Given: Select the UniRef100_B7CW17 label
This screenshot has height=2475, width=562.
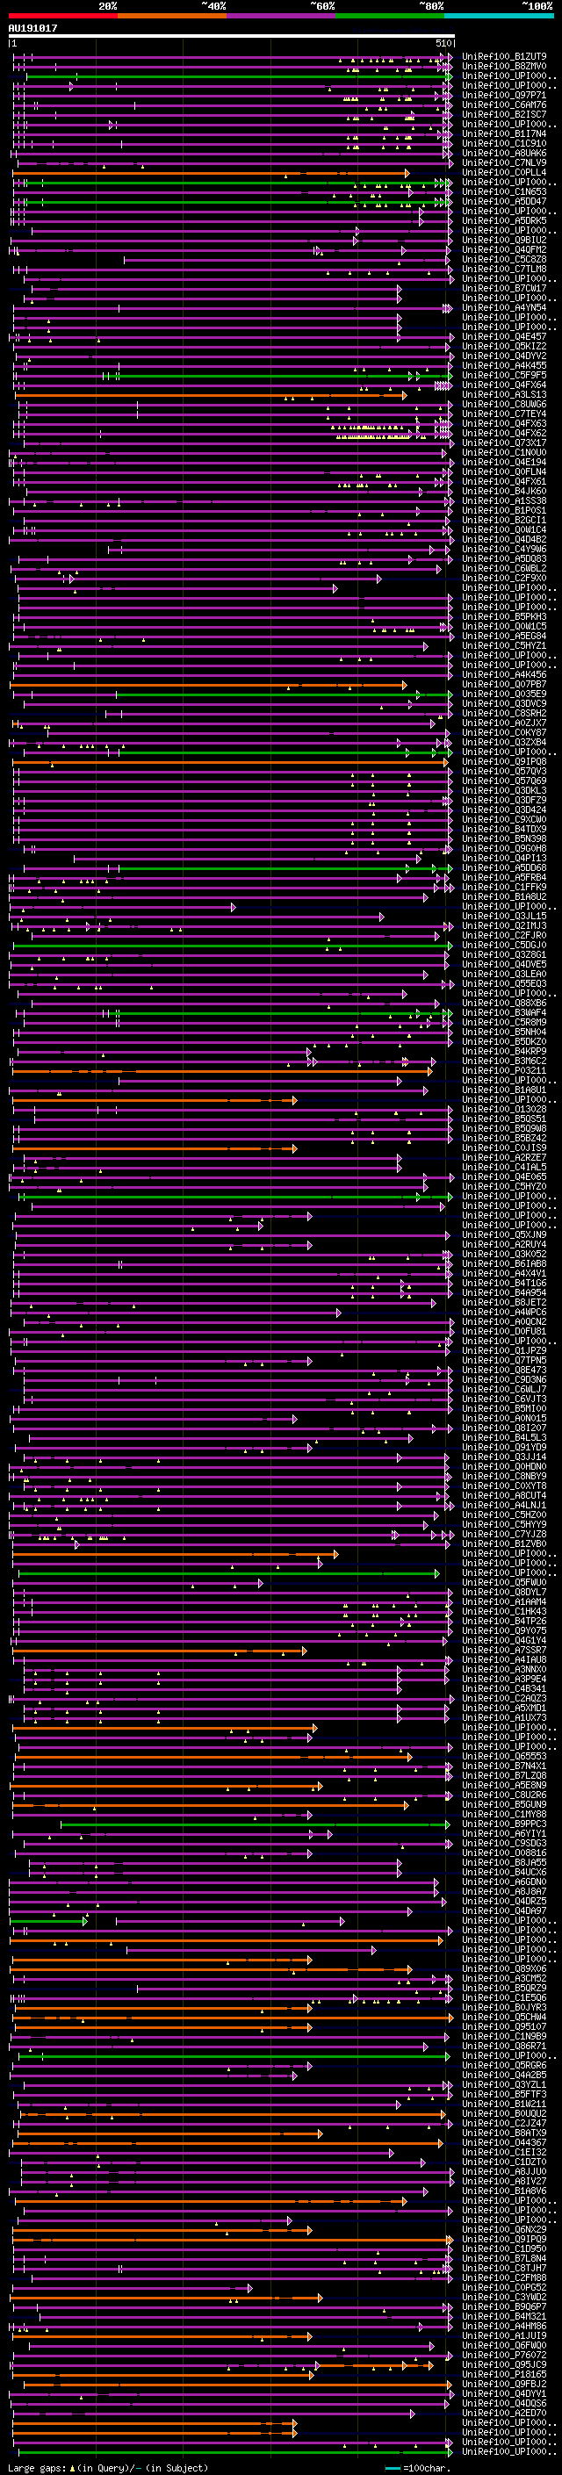Looking at the screenshot, I should pyautogui.click(x=504, y=288).
